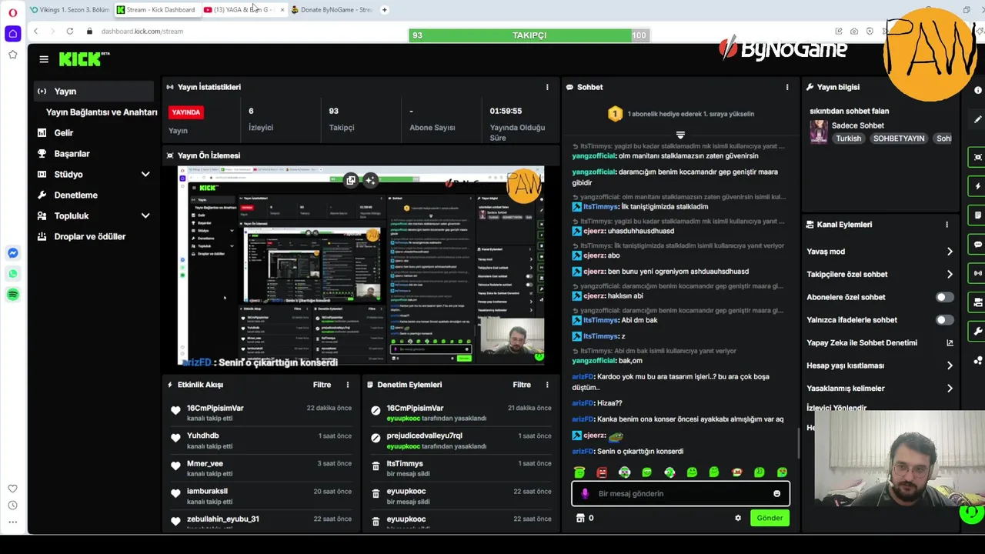
Task: Open Hesap yaşı kısıtlaması settings arrow
Action: coord(950,365)
